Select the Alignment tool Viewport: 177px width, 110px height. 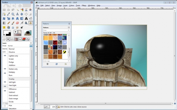26,14
